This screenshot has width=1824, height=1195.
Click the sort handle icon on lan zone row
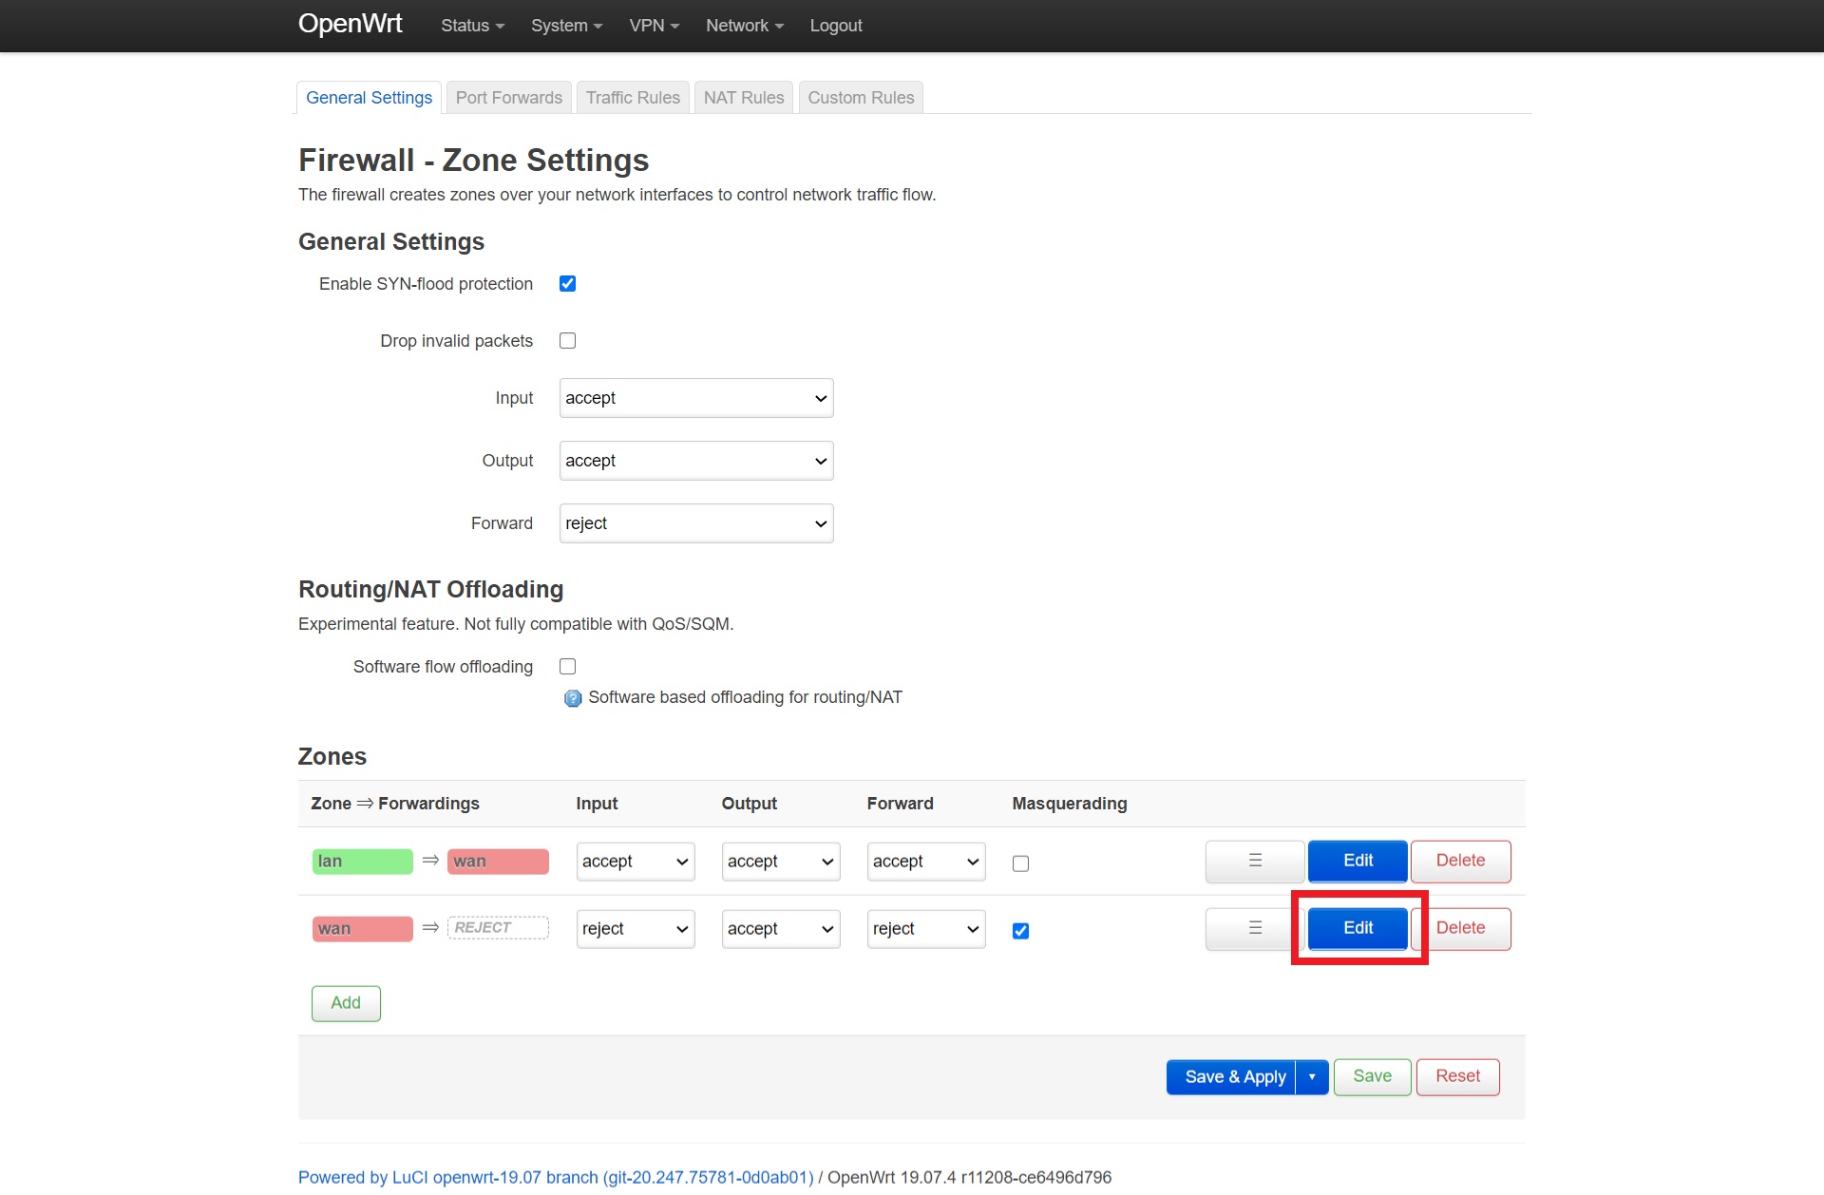[x=1254, y=861]
